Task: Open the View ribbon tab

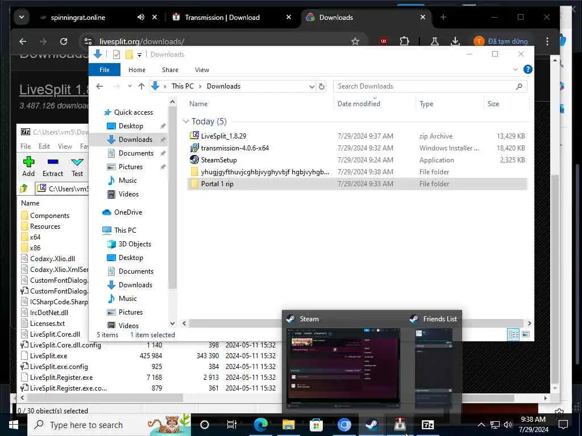Action: coord(202,70)
